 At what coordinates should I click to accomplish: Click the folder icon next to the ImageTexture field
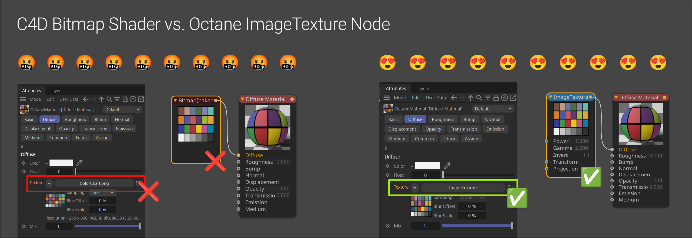coord(510,187)
